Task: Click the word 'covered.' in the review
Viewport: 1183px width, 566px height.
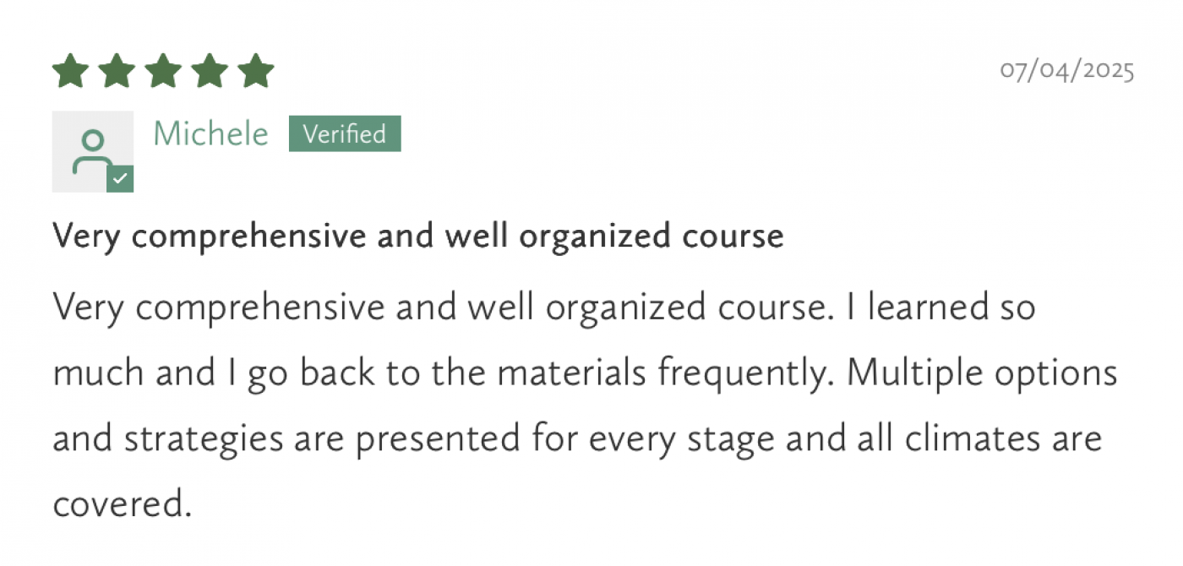Action: (118, 504)
